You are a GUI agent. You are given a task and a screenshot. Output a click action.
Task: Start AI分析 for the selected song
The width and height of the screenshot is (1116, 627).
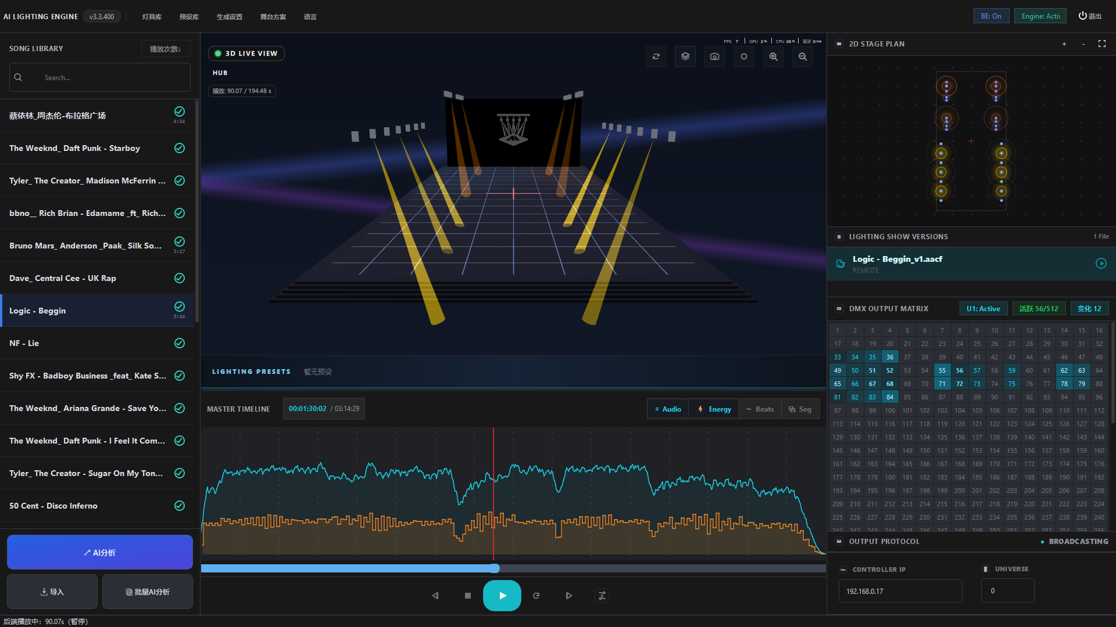[x=99, y=552]
